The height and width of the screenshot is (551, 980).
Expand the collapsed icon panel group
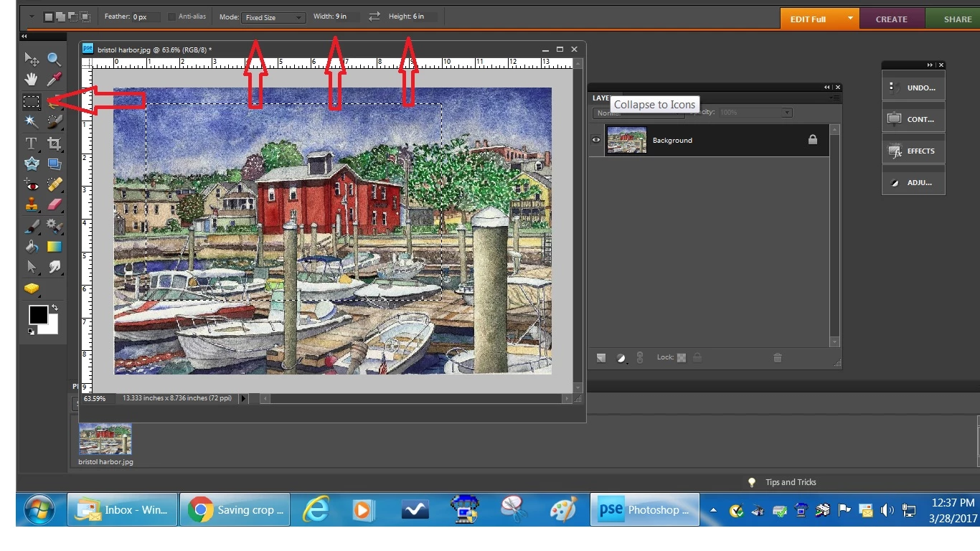[x=930, y=65]
